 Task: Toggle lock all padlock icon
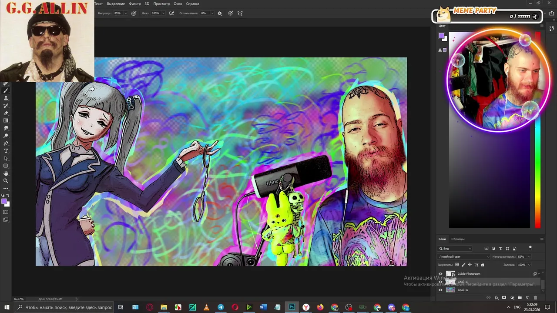coord(483,265)
